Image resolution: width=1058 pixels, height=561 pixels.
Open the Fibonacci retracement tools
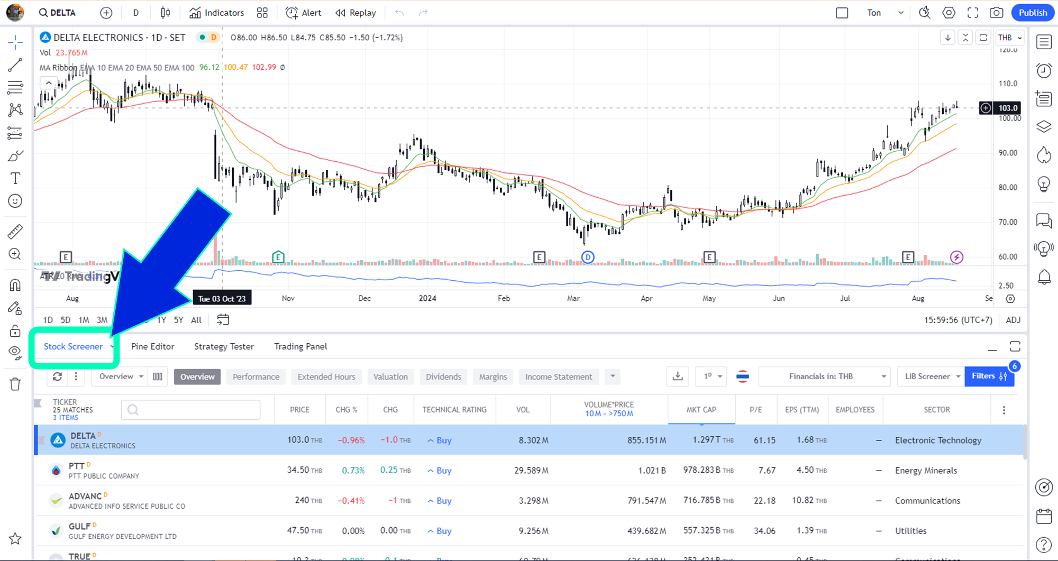tap(15, 87)
